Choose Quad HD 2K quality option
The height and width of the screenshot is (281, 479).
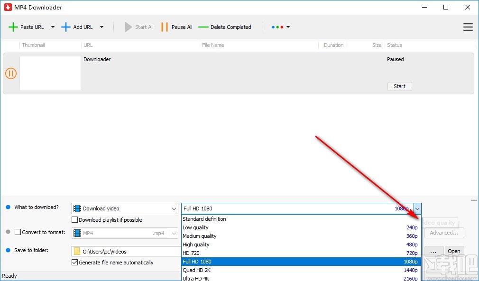[x=301, y=270]
